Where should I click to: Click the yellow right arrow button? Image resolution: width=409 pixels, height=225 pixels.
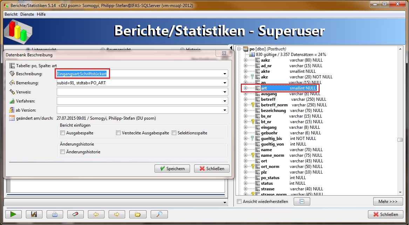coord(117,214)
